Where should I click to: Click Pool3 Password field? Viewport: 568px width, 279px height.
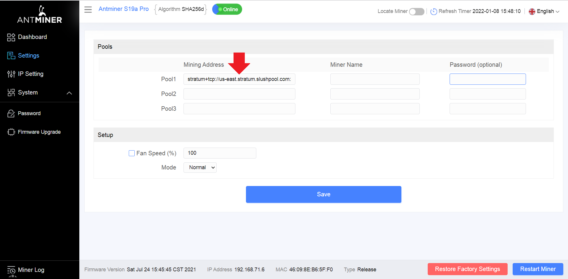tap(488, 109)
